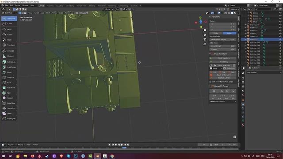Switch transform panel to Global
The width and height of the screenshot is (283, 159).
216,33
